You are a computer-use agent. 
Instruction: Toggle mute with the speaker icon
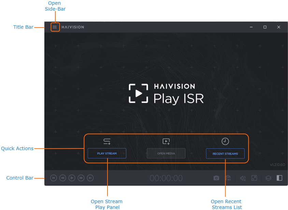pos(243,178)
